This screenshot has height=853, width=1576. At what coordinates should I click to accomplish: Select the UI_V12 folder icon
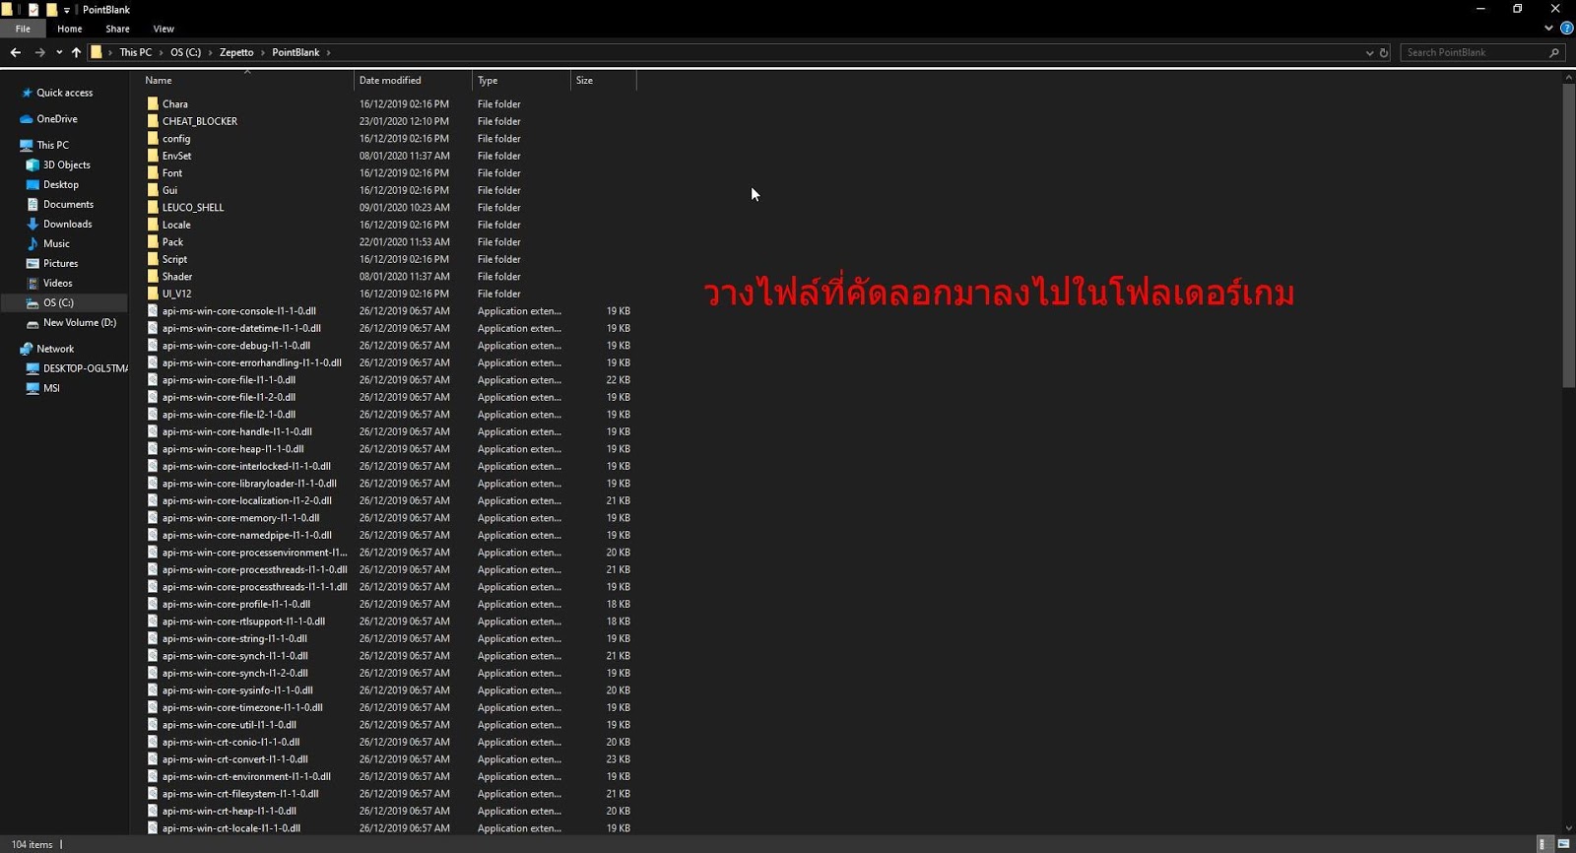tap(153, 294)
